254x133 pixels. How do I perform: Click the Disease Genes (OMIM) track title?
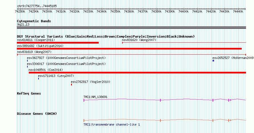[x=37, y=114]
